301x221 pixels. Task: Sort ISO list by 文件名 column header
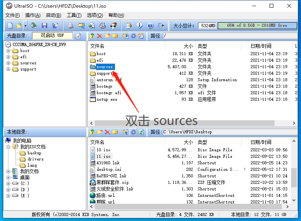pyautogui.click(x=126, y=46)
